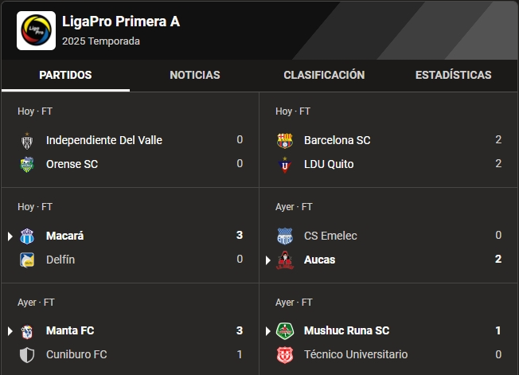
Task: Click the Orense SC team crest
Action: pos(27,164)
